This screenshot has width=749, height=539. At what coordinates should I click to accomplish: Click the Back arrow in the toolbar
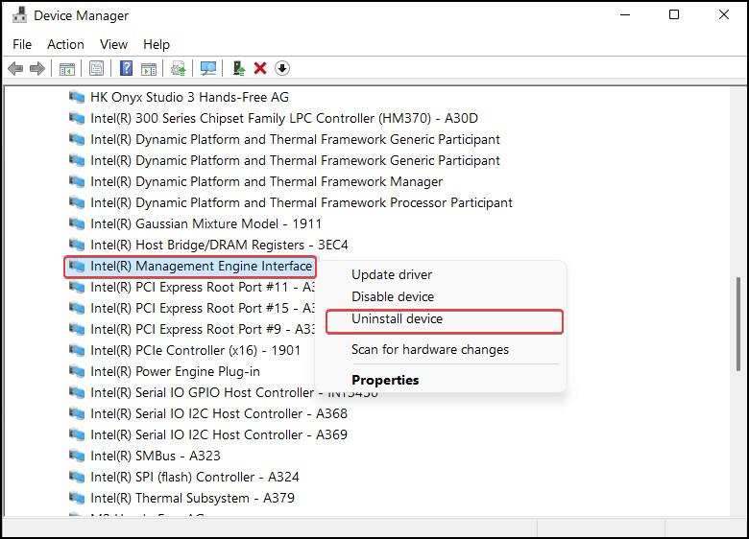click(15, 69)
